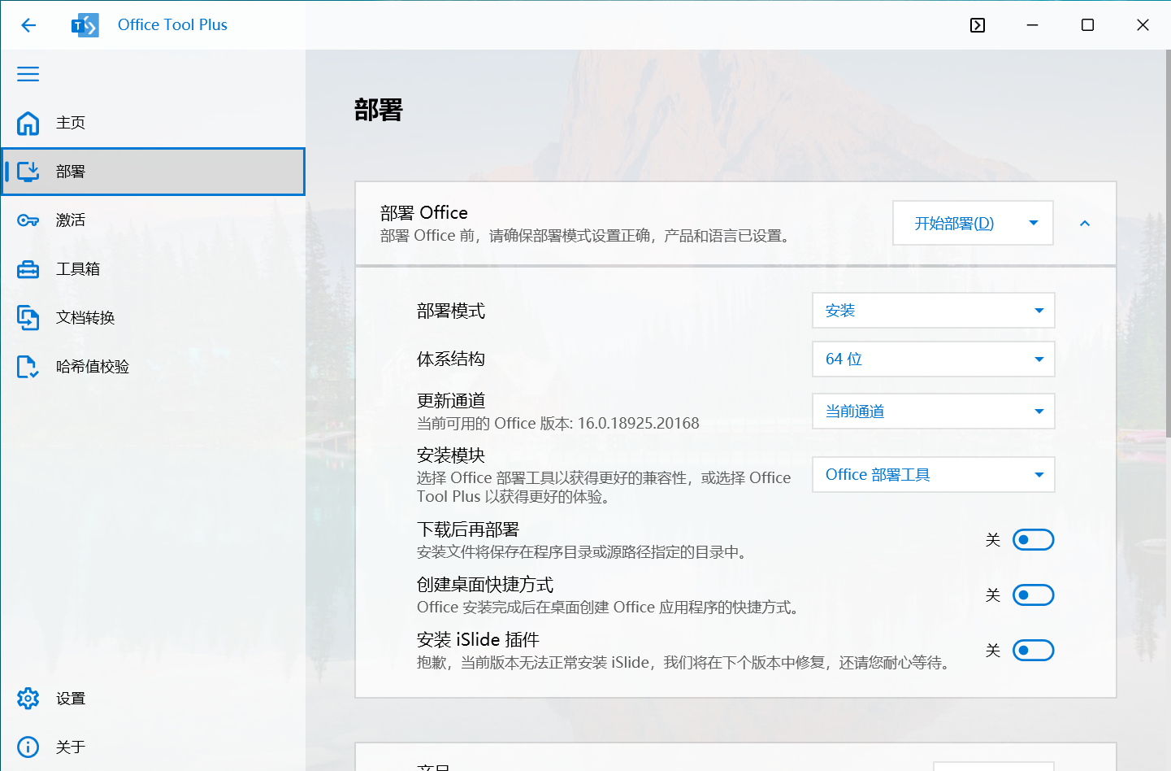Open the 安装模块 dropdown showing Office 部署工具

tap(934, 475)
